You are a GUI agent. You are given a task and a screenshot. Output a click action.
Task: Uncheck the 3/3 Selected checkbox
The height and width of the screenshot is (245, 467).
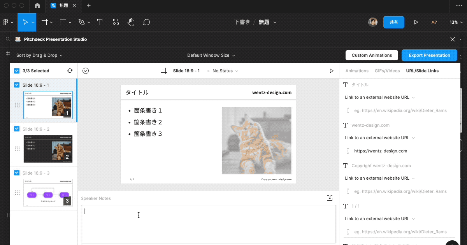pos(16,70)
